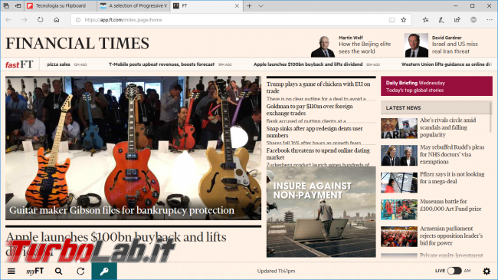Open Armenian parliament rejects opposition leader story
Viewport: 498px width, 280px height.
tap(451, 236)
